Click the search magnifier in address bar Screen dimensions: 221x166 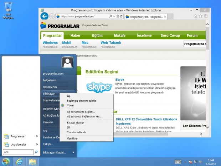pos(110,16)
